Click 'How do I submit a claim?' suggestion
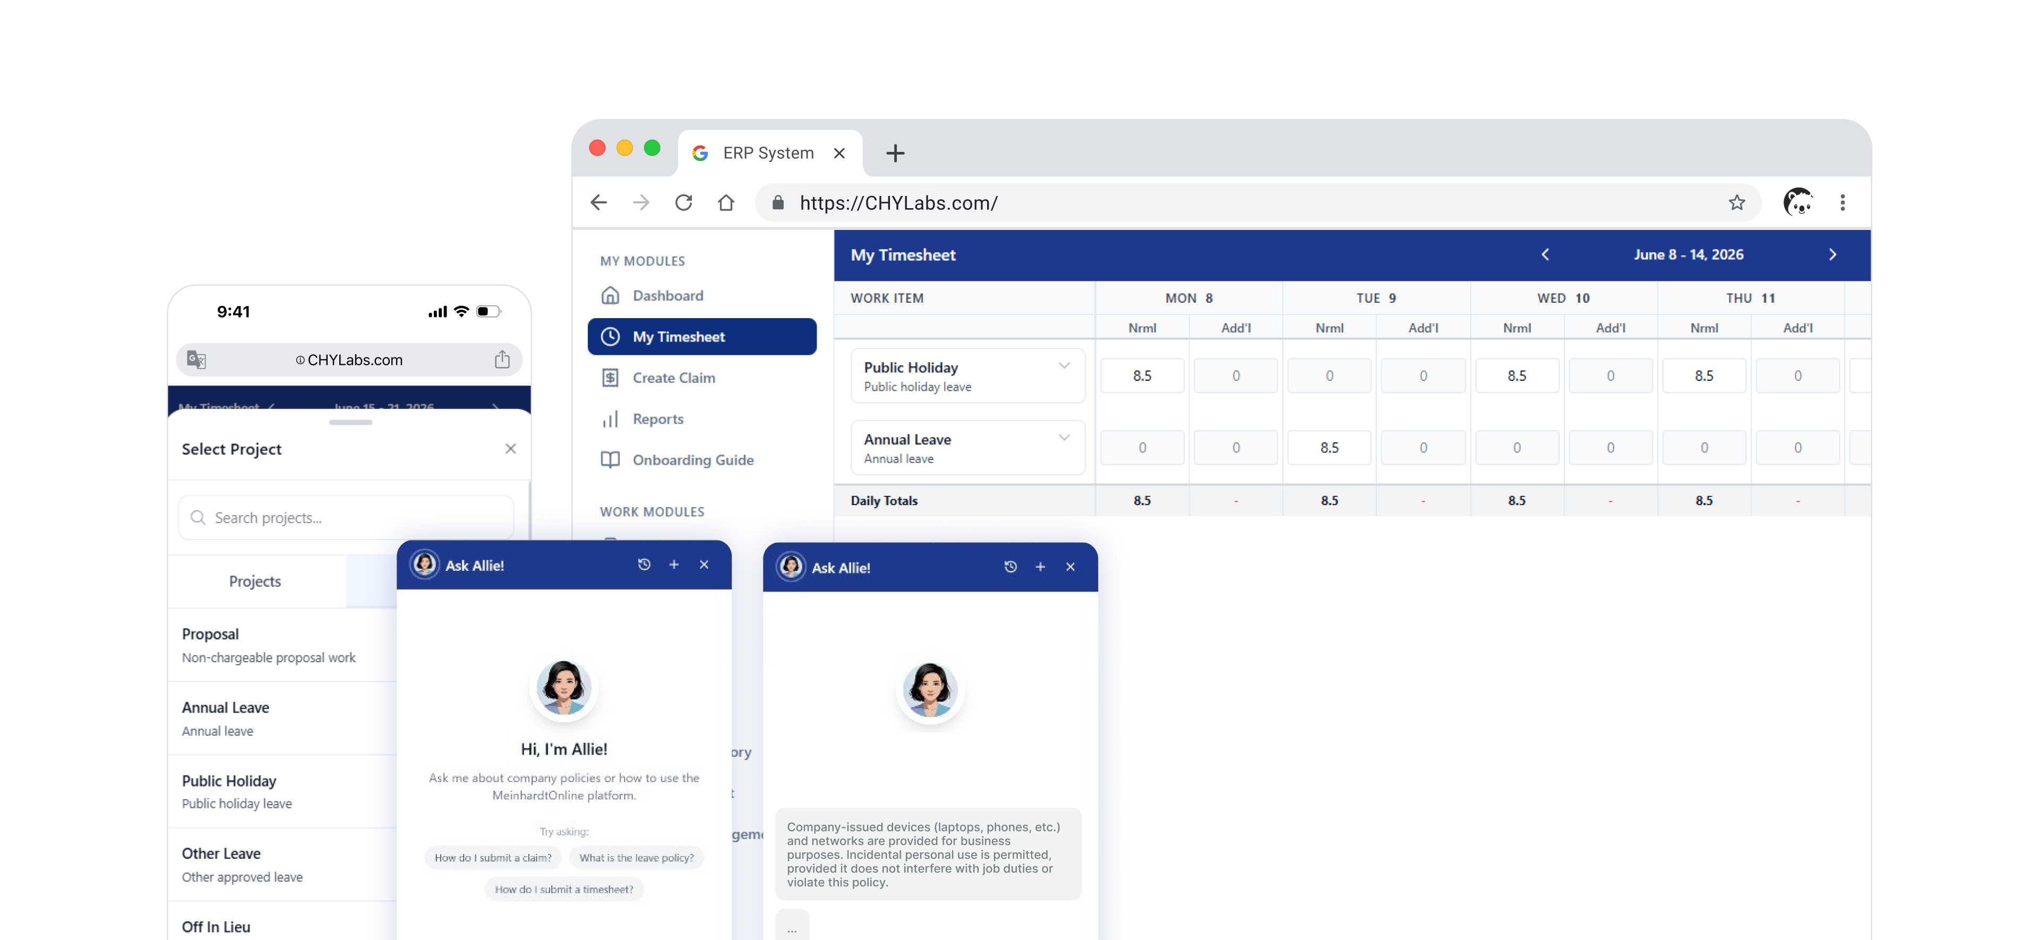 coord(493,858)
